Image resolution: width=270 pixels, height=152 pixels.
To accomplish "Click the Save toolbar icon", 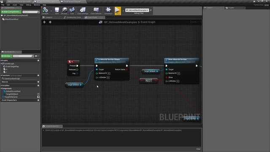I will point(57,11).
